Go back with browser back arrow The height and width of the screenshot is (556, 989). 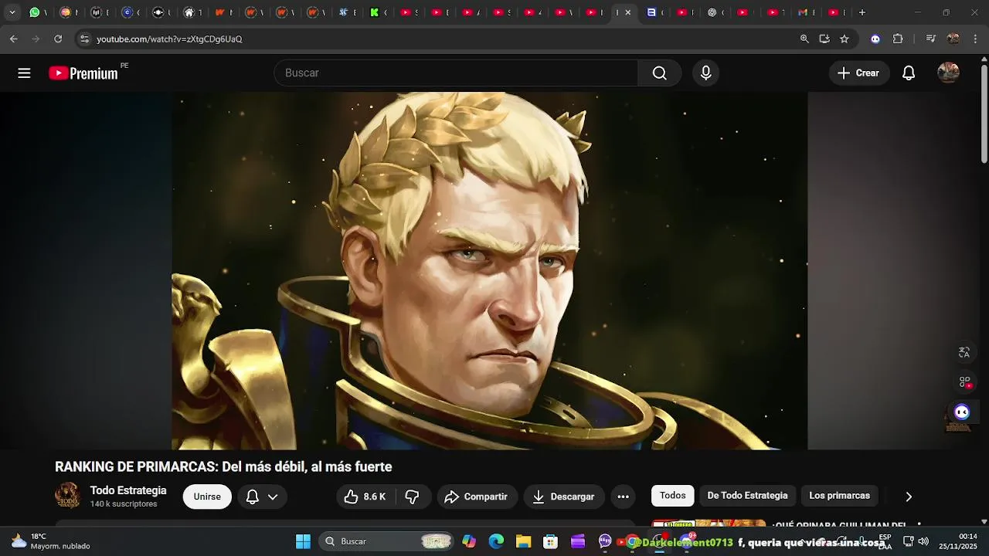click(13, 39)
